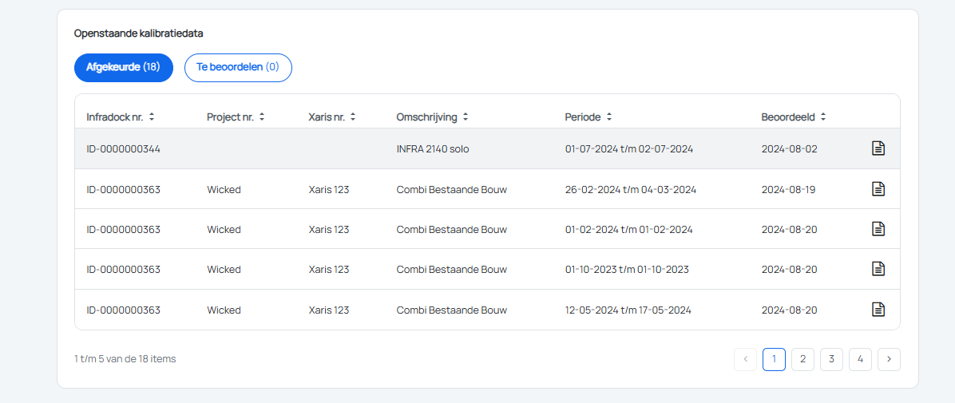The image size is (955, 403).
Task: Sort by the Periode column arrows
Action: pyautogui.click(x=609, y=117)
